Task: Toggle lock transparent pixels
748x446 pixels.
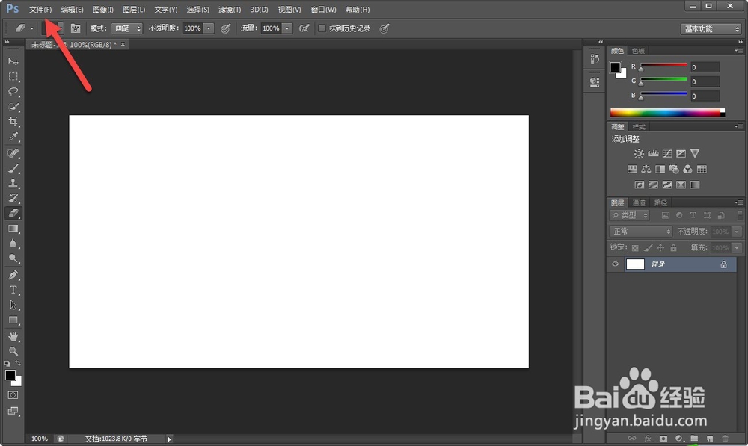Action: [x=635, y=248]
